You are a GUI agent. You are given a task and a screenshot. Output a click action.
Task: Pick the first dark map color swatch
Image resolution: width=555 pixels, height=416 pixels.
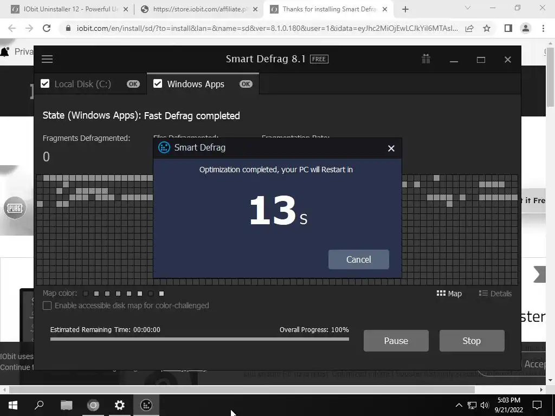pyautogui.click(x=86, y=294)
